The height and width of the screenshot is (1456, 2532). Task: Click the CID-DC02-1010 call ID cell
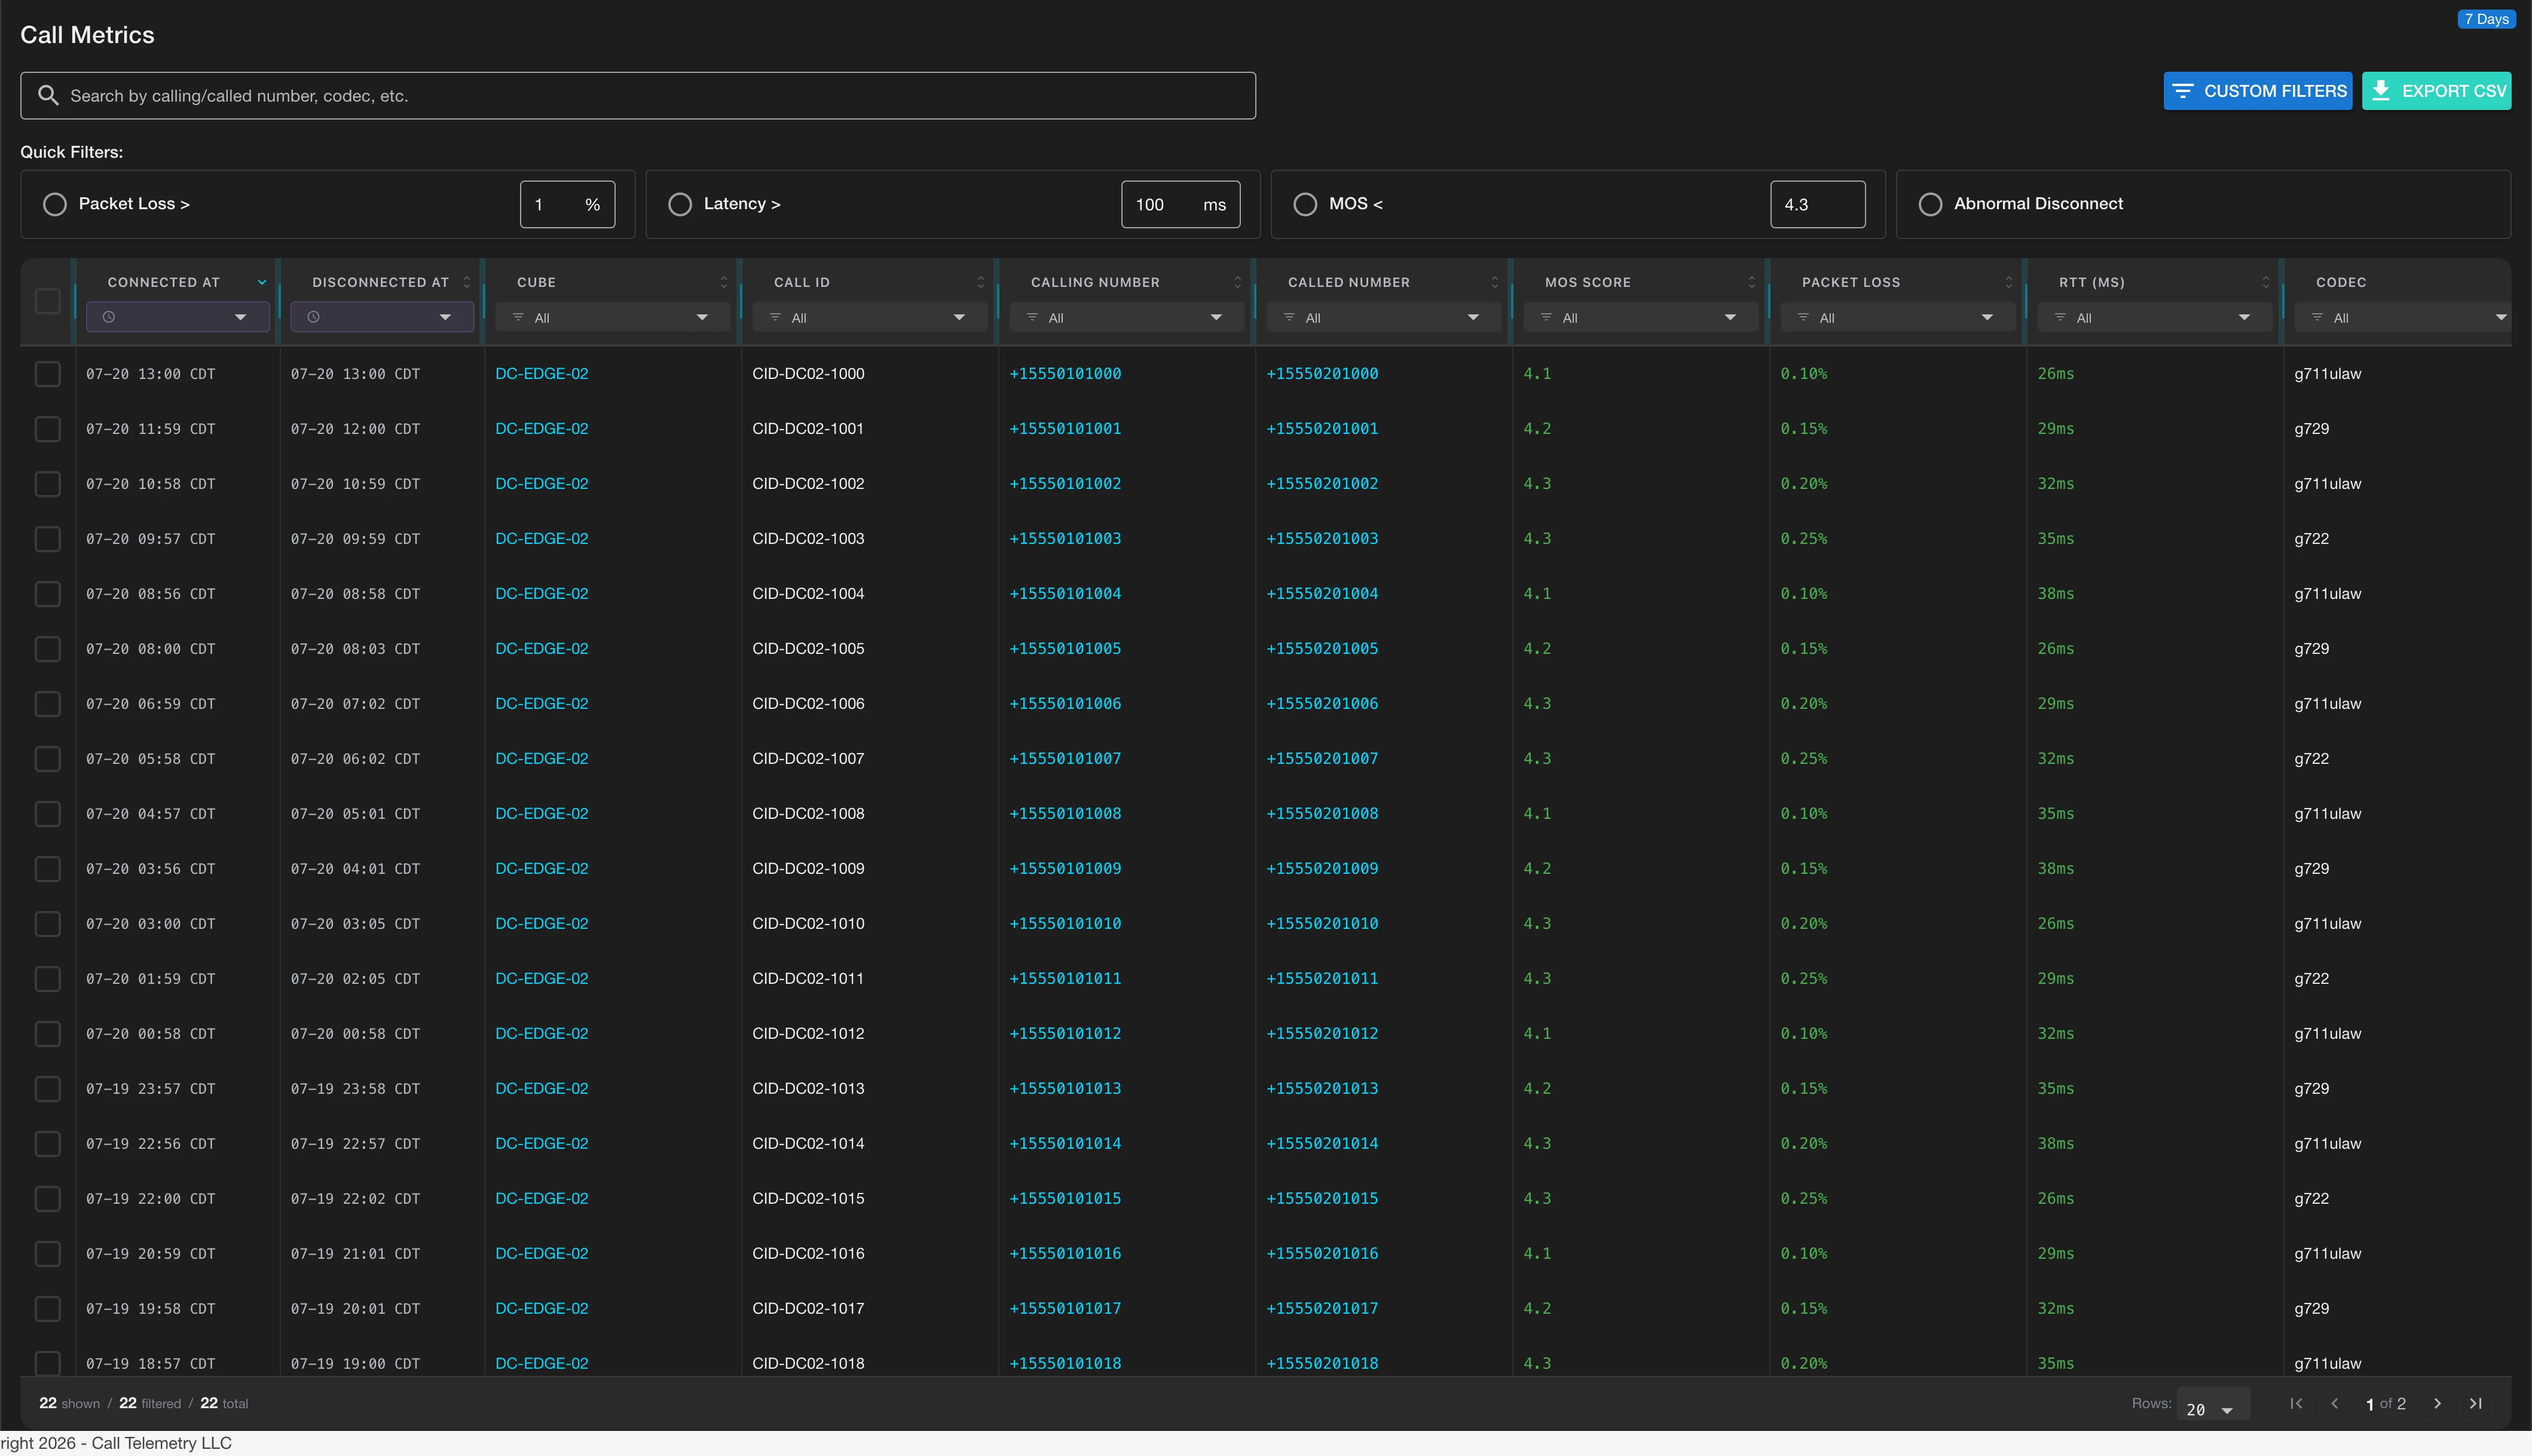808,924
